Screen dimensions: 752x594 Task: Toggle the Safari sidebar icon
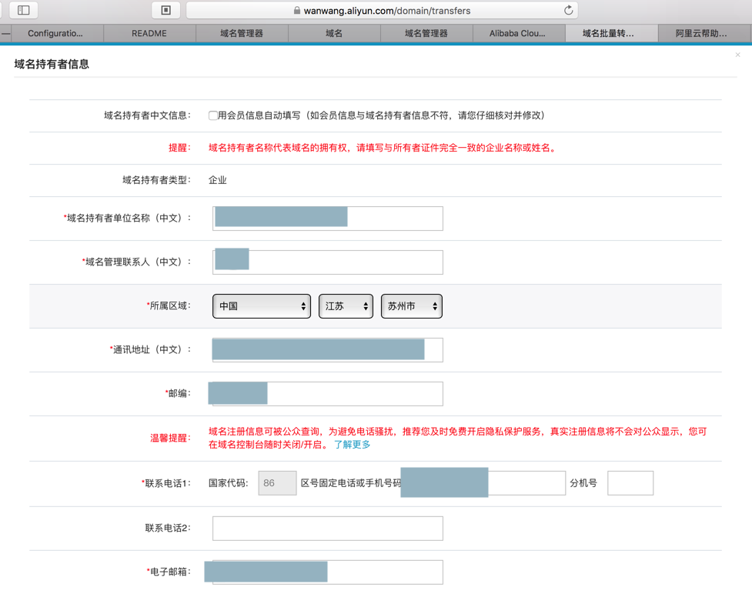pos(24,10)
